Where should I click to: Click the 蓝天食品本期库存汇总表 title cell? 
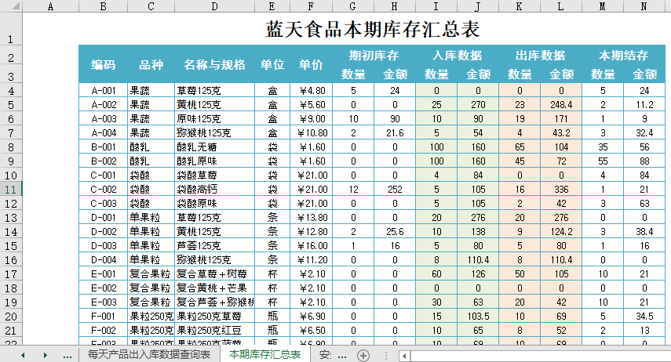click(x=373, y=30)
